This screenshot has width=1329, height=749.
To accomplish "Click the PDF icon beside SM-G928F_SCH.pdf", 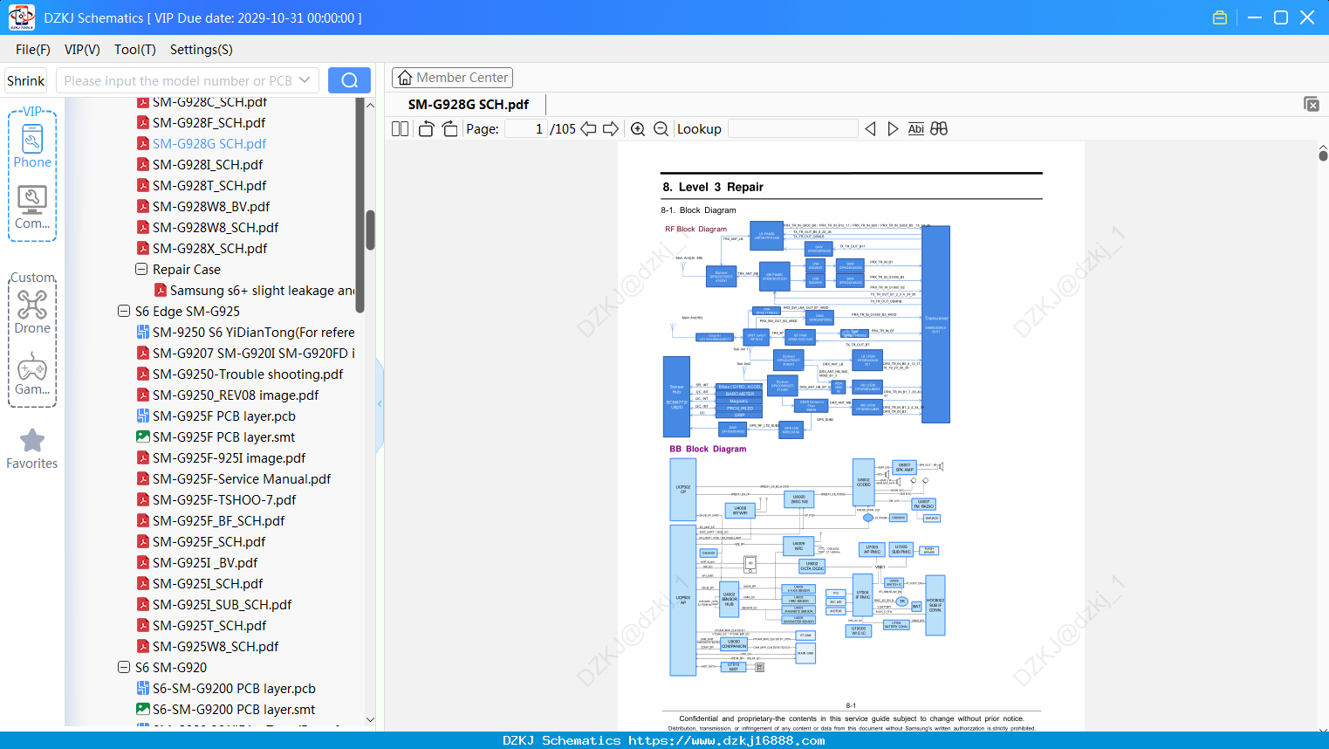I will [142, 123].
